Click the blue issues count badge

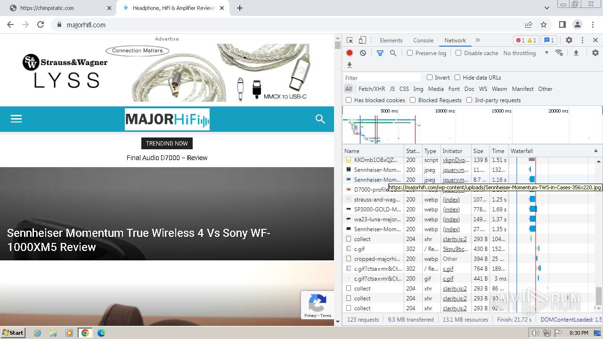[548, 40]
